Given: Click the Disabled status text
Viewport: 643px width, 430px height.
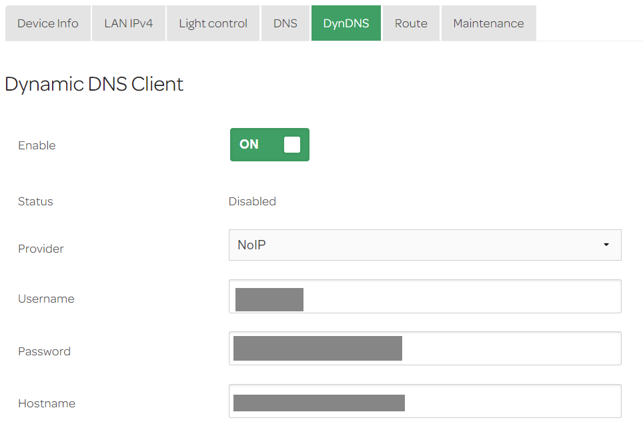Looking at the screenshot, I should point(252,201).
